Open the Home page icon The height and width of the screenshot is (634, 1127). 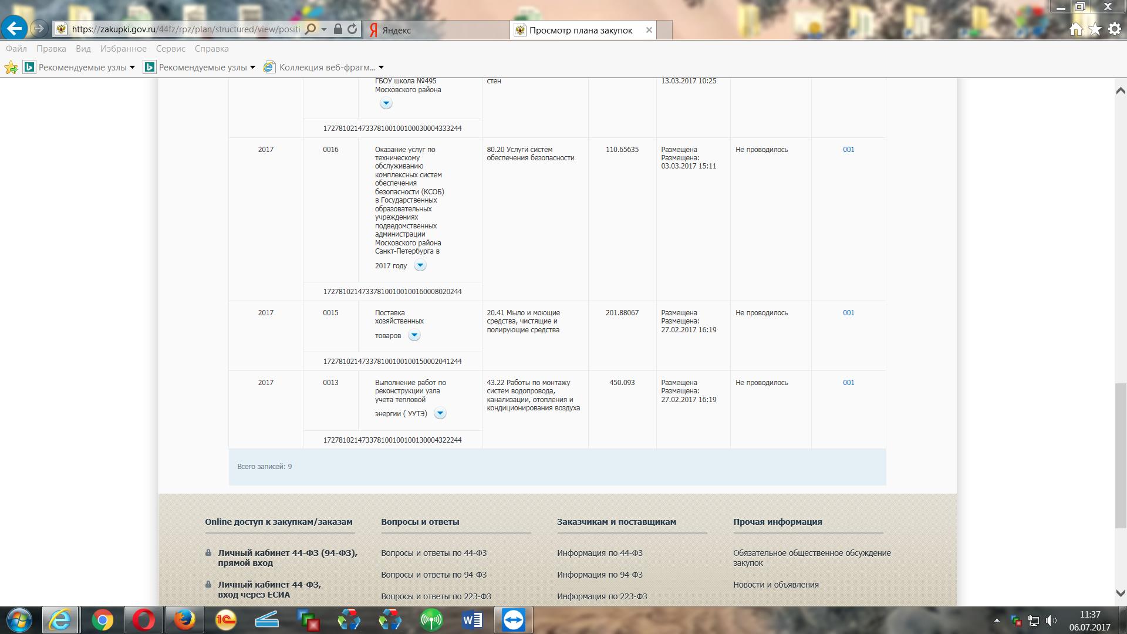[x=1075, y=29]
